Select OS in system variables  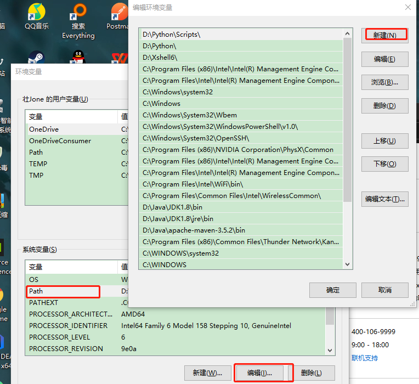tap(77, 280)
